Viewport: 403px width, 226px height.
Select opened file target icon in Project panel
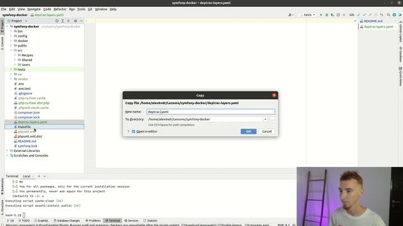point(57,21)
